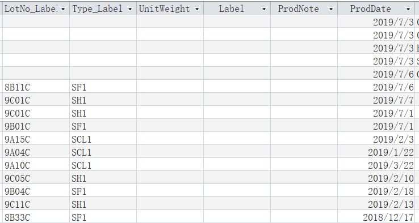Select the date cell 2019/7/7
Viewport: 419px width, 223px height.
coord(376,100)
